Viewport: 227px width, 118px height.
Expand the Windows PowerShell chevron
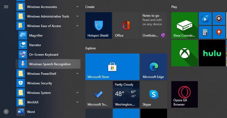pos(77,73)
